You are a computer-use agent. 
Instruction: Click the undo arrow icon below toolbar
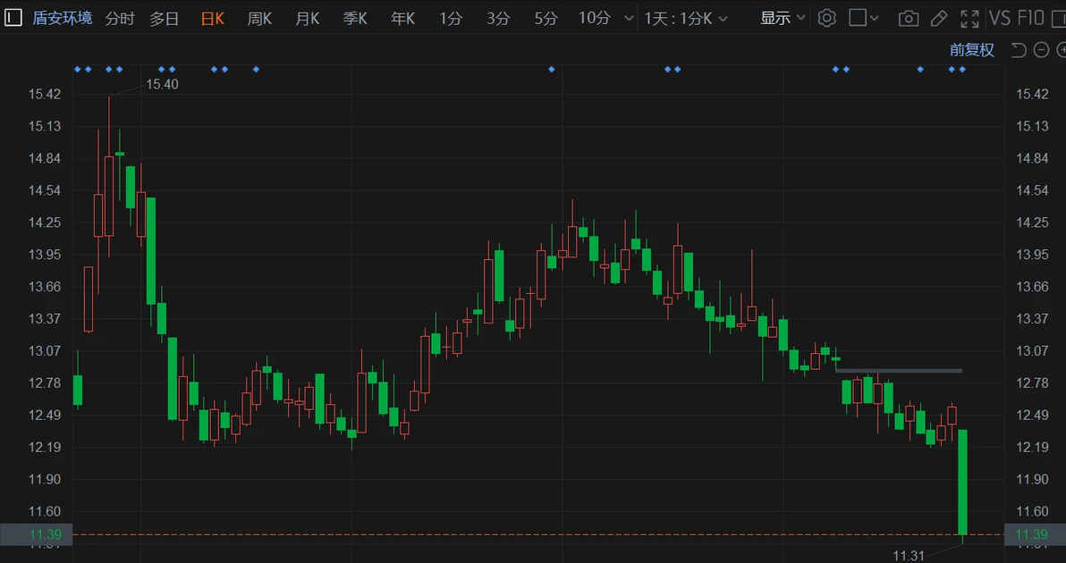(x=1018, y=50)
